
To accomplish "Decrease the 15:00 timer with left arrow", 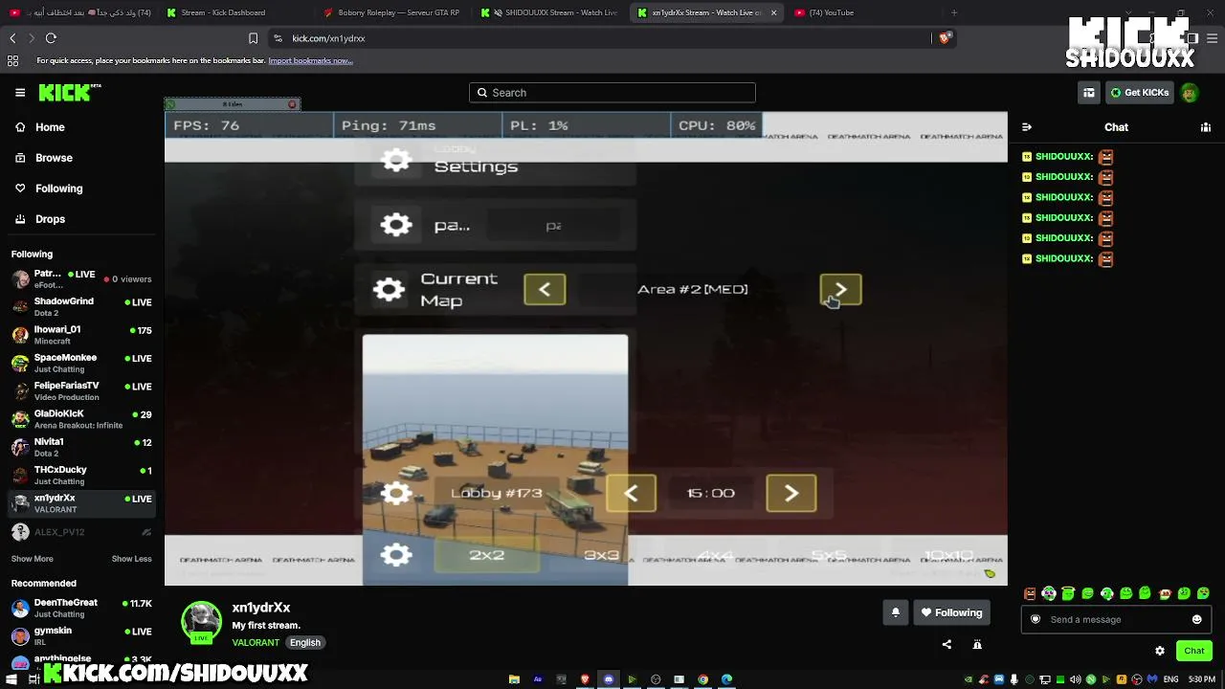I will (632, 493).
